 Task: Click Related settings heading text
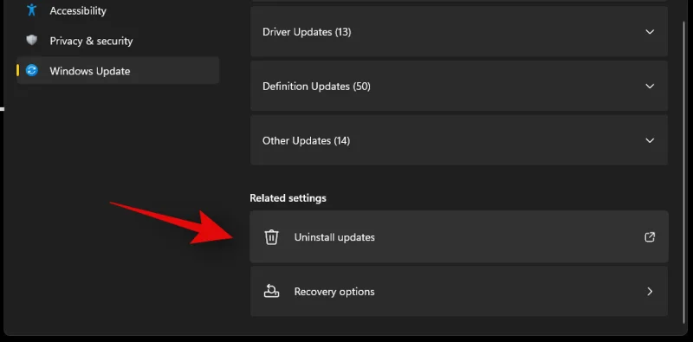288,198
